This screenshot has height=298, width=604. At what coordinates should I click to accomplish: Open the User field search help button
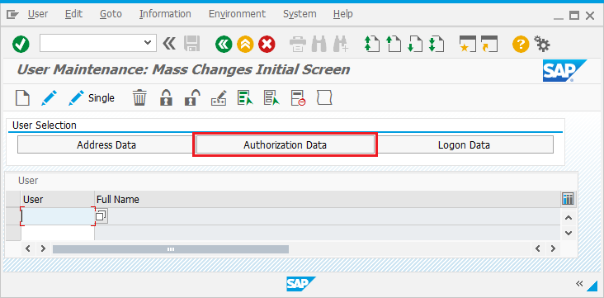(101, 216)
